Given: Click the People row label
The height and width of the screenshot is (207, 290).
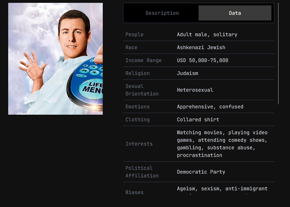Looking at the screenshot, I should [135, 35].
